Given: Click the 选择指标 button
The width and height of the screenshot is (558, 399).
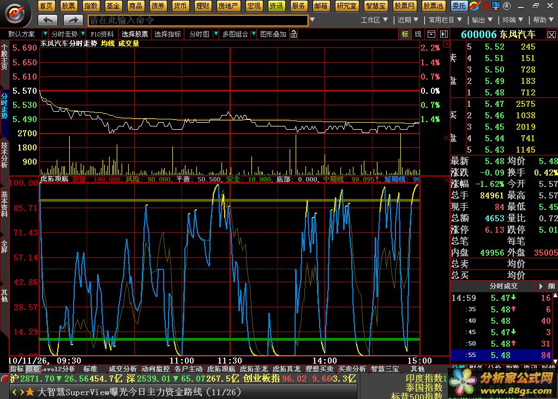Looking at the screenshot, I should pyautogui.click(x=167, y=34).
